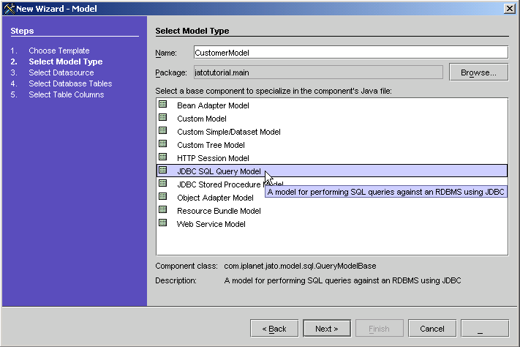Click the unlabeled button beside Cancel
520x347 pixels.
coord(485,329)
